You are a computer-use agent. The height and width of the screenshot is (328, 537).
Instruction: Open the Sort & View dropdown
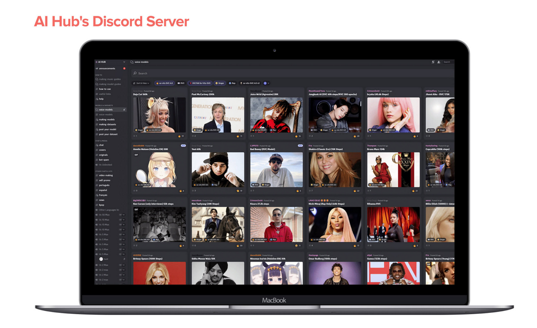tap(141, 83)
